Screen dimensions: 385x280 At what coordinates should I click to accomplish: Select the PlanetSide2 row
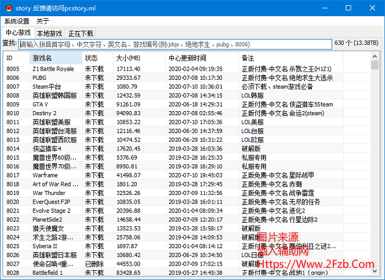click(x=187, y=219)
